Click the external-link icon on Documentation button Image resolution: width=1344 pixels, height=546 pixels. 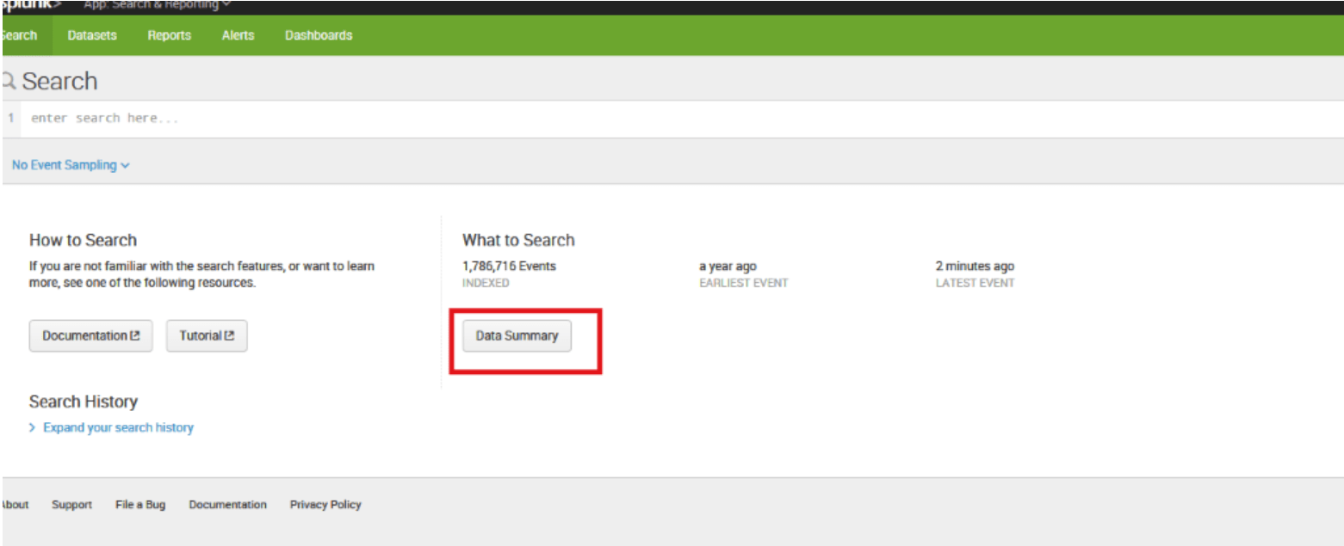(135, 336)
